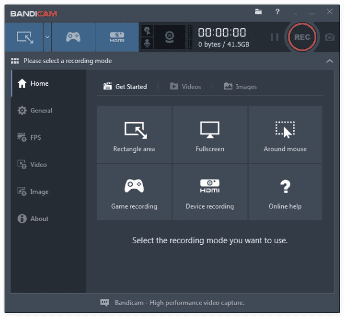Open output folder icon in title bar
Screen dimensions: 344x317
coord(258,11)
